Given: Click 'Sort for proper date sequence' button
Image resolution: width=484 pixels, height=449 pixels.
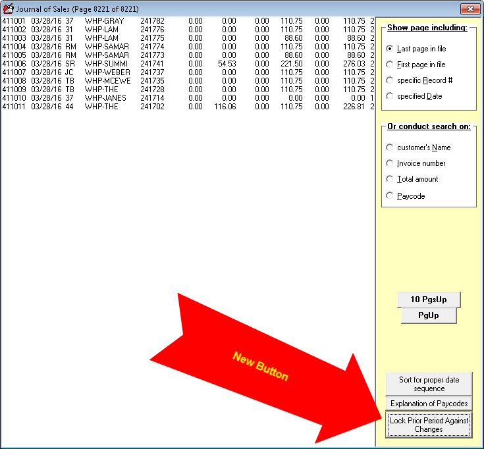Looking at the screenshot, I should pyautogui.click(x=429, y=384).
